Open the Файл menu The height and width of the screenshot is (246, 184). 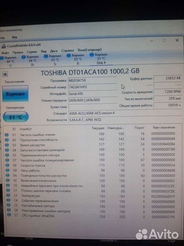(x=5, y=53)
